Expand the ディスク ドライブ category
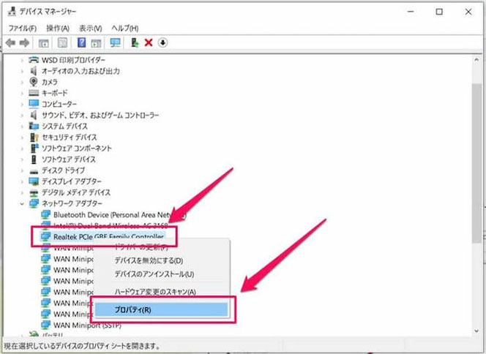This screenshot has width=486, height=354. (x=22, y=170)
